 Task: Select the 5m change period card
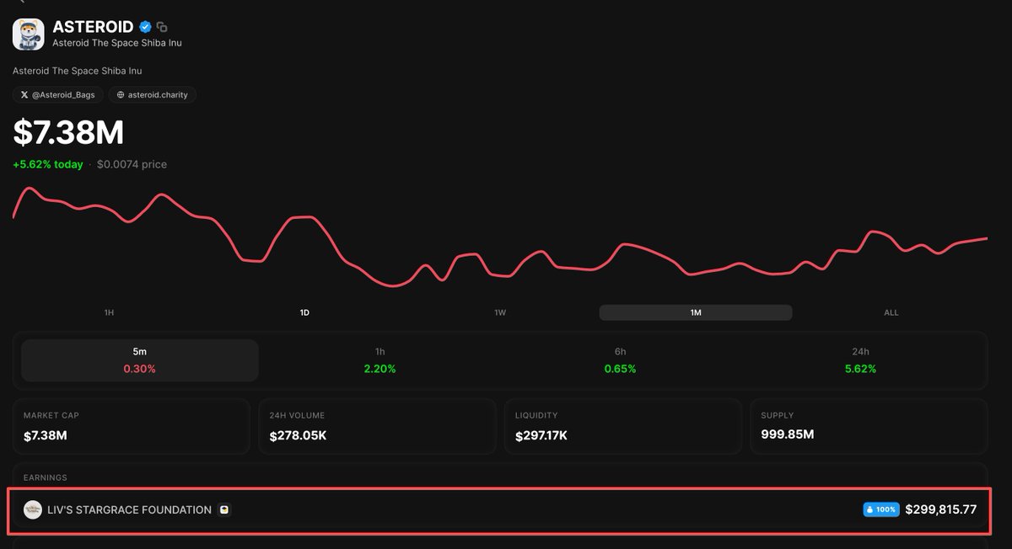point(140,360)
